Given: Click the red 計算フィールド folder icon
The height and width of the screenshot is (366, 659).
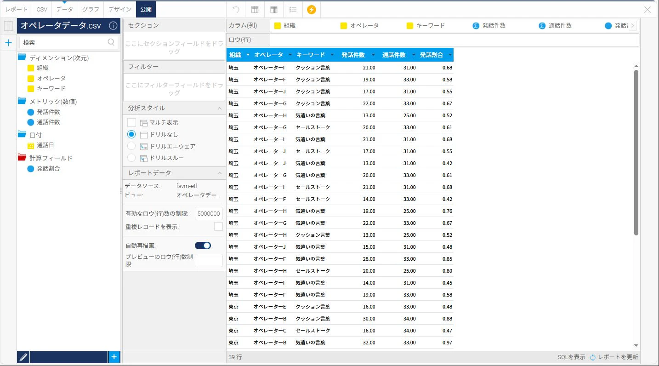Looking at the screenshot, I should pos(22,157).
